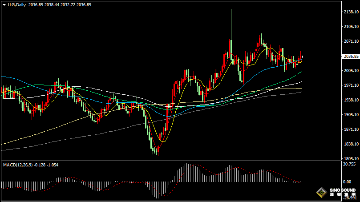
Task: Open the dropdown arrow beside LLG,Daily
Action: point(4,4)
